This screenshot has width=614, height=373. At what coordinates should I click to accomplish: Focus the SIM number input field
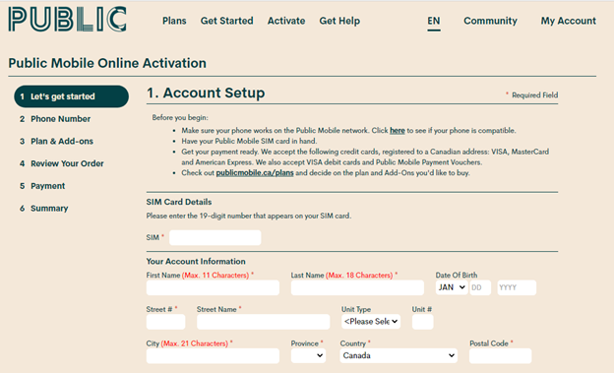[215, 237]
